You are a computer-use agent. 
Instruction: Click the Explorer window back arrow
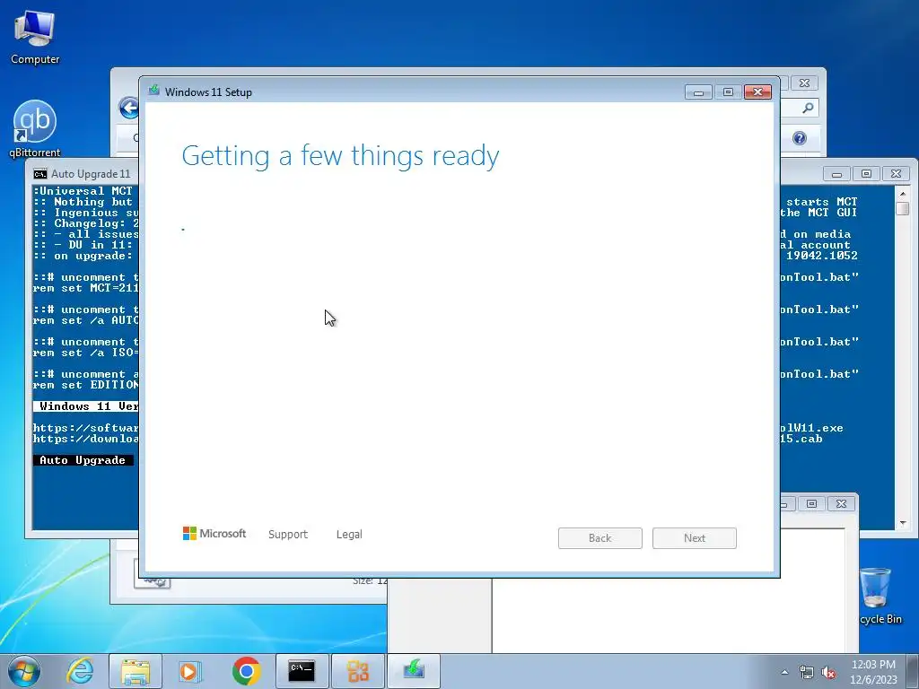pyautogui.click(x=127, y=108)
